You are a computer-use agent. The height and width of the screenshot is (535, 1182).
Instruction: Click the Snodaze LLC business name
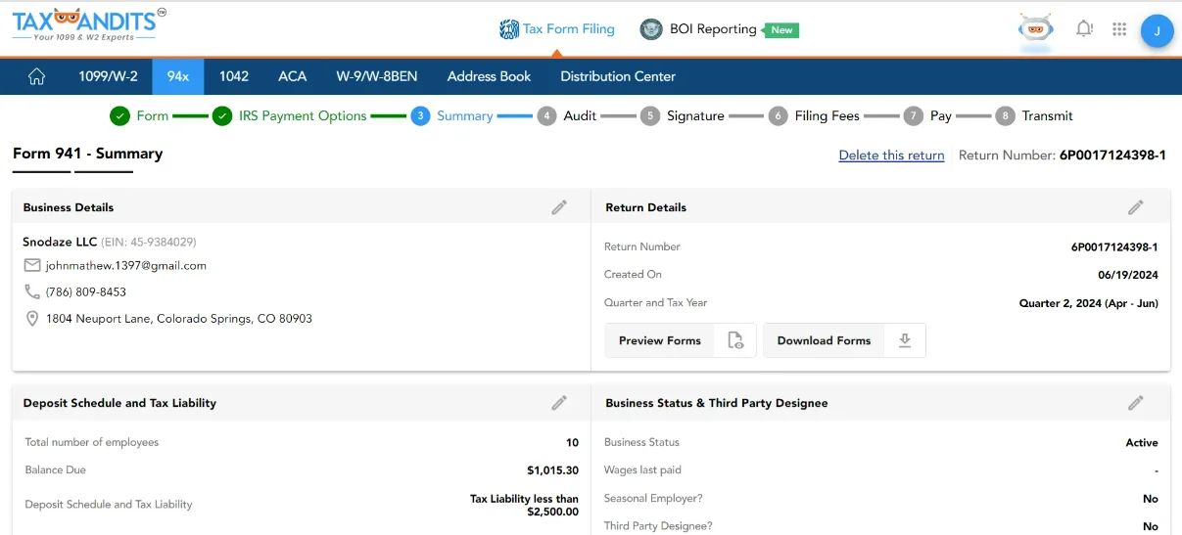(60, 242)
